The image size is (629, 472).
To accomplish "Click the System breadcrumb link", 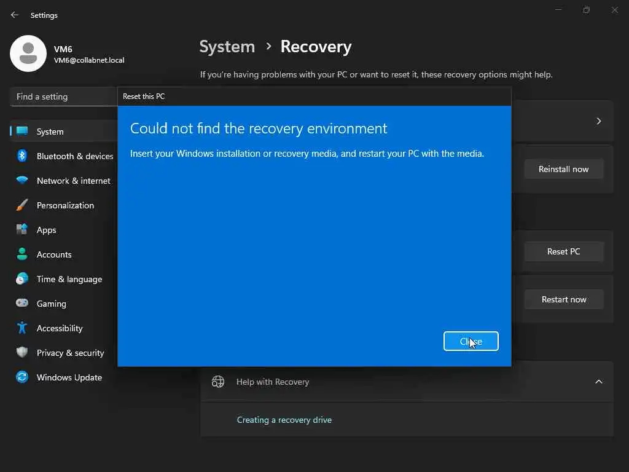I will tap(227, 47).
